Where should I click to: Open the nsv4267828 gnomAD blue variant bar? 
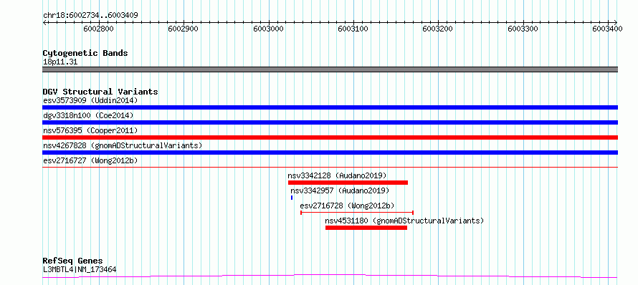click(x=330, y=153)
